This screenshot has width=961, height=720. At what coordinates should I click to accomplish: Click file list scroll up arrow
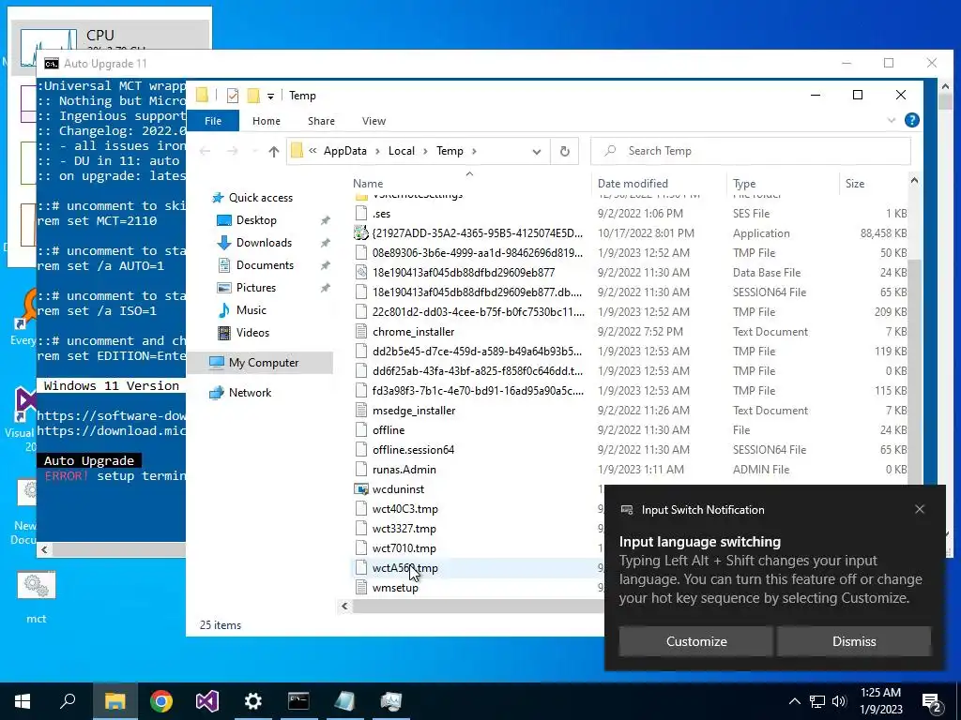tap(914, 181)
